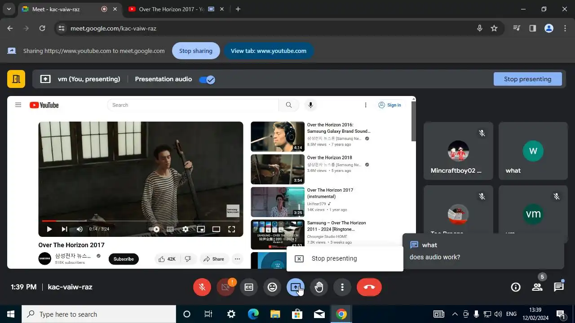Open YouTube hamburger guide menu

(x=18, y=105)
